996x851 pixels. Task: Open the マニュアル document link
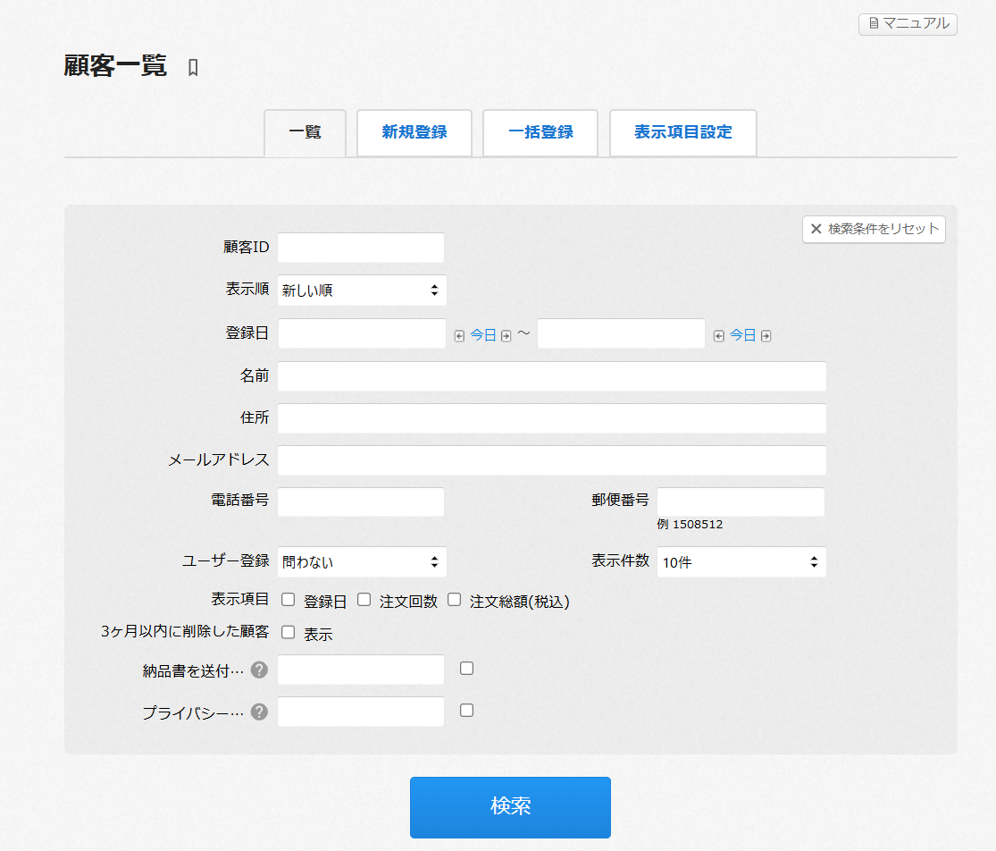[908, 24]
